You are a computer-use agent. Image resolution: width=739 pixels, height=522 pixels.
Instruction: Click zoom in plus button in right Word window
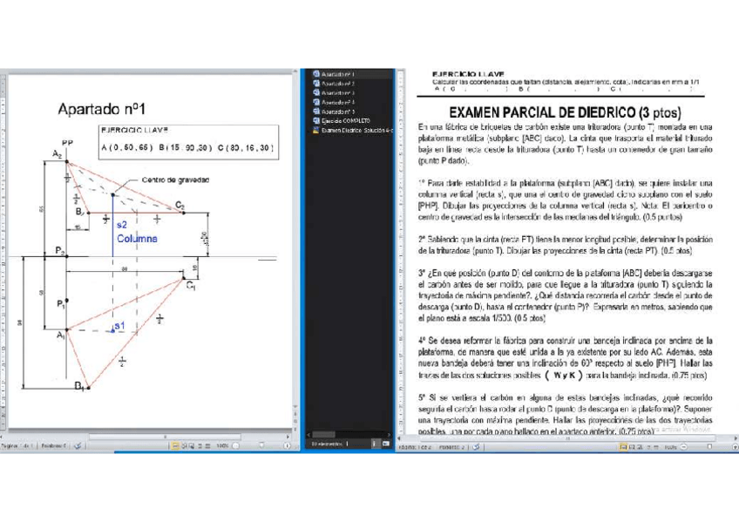click(735, 447)
